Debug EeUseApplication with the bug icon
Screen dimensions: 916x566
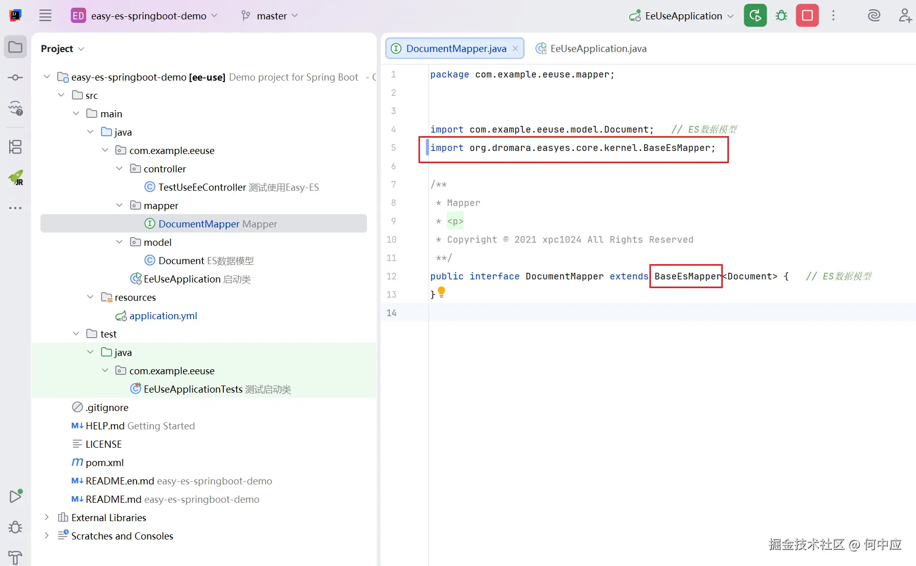[x=781, y=15]
